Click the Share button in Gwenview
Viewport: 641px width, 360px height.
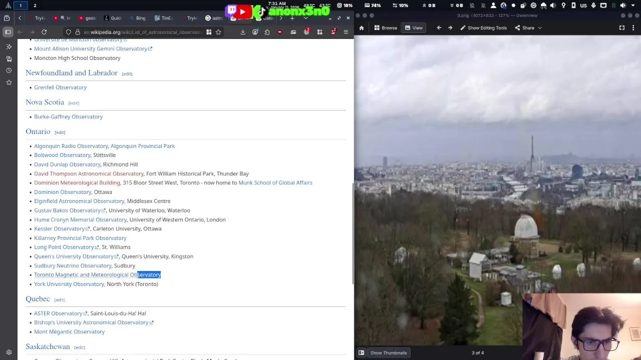point(524,28)
